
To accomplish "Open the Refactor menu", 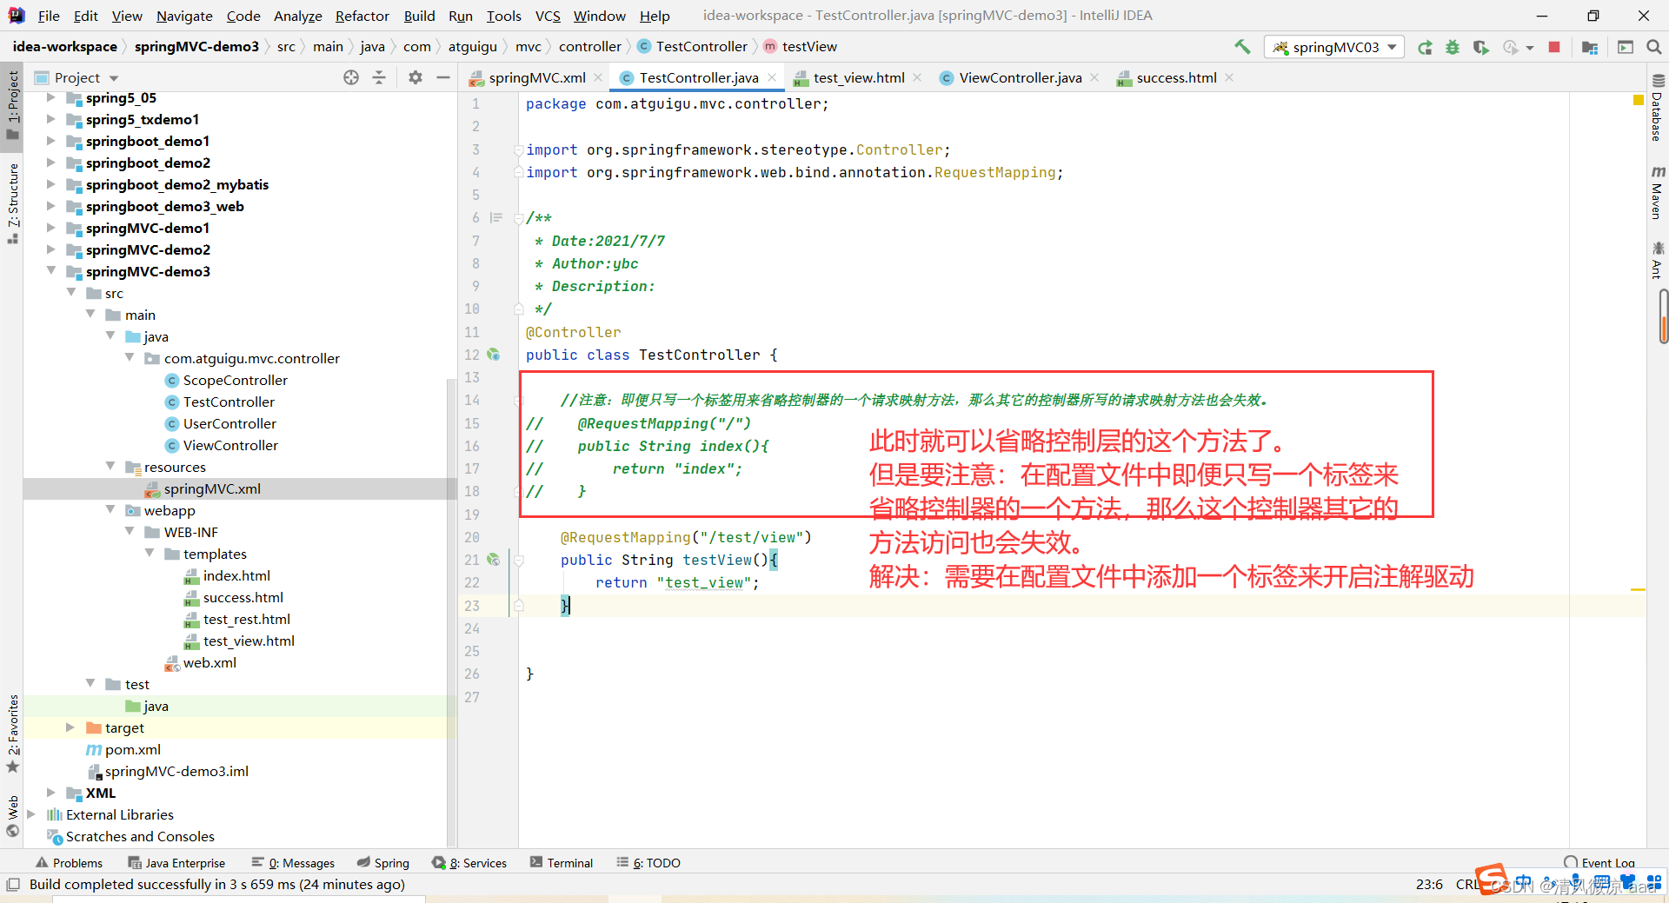I will (x=362, y=16).
